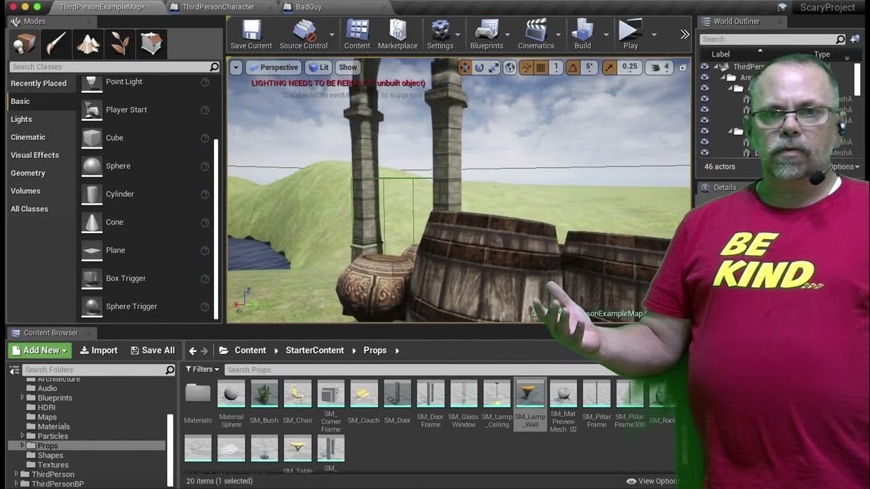Maximize or restore the viewport icon
The width and height of the screenshot is (870, 489).
coord(683,68)
